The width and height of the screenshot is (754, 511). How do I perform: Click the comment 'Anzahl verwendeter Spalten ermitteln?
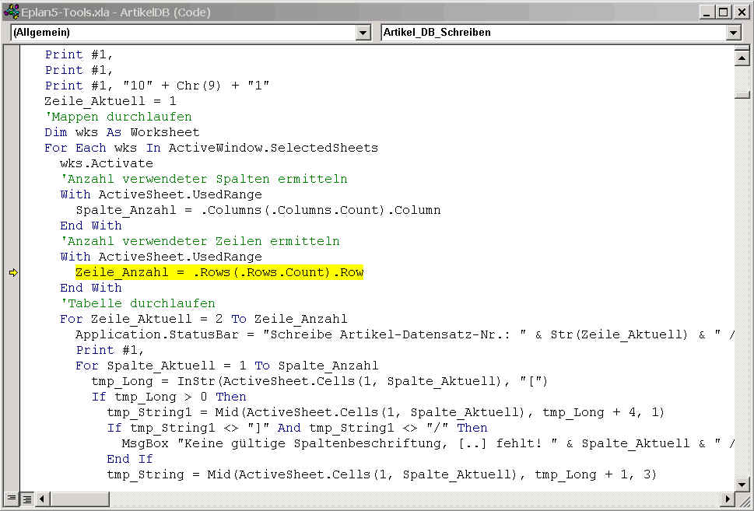pos(203,179)
